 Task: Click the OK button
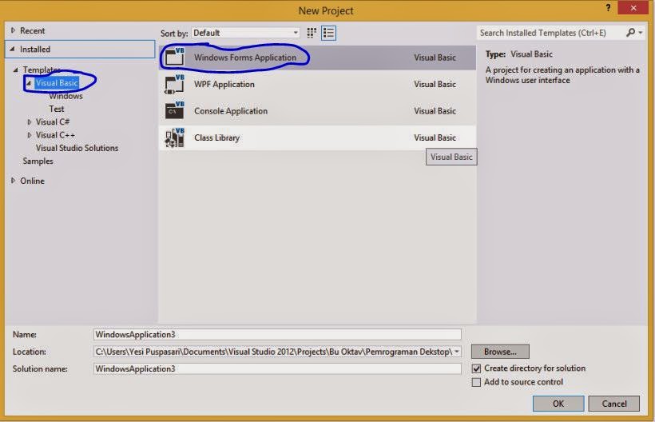coord(558,404)
